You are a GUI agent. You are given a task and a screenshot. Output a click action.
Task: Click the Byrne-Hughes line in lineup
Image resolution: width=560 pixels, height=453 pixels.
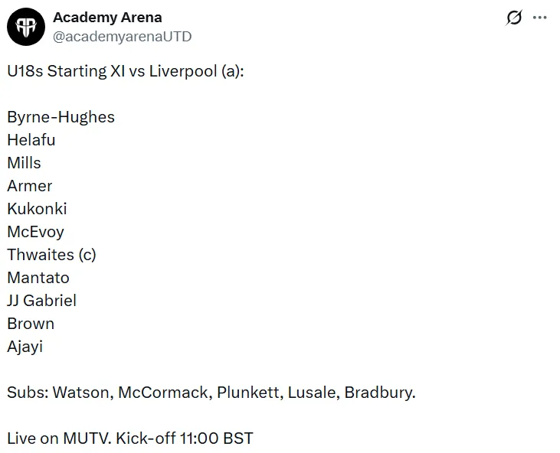click(x=61, y=117)
